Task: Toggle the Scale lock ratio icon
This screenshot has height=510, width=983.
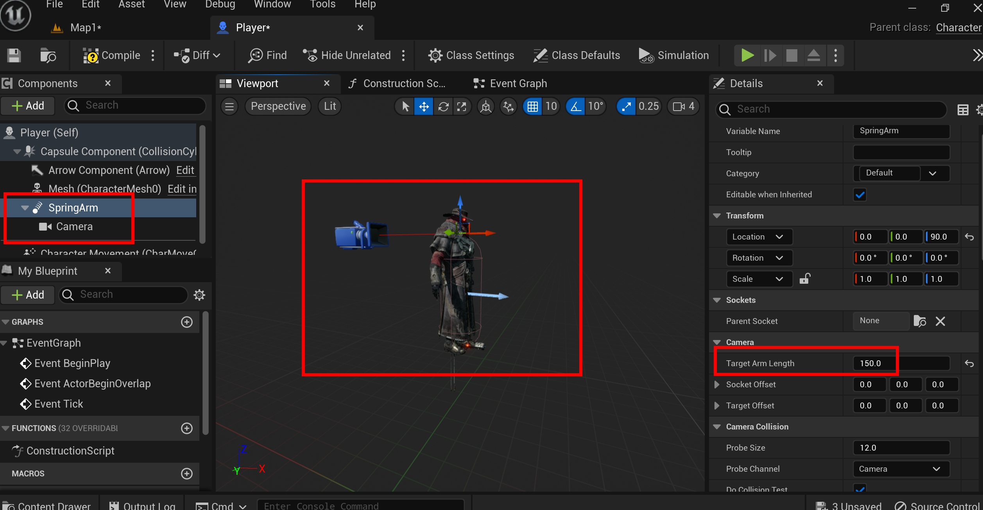Action: (805, 279)
